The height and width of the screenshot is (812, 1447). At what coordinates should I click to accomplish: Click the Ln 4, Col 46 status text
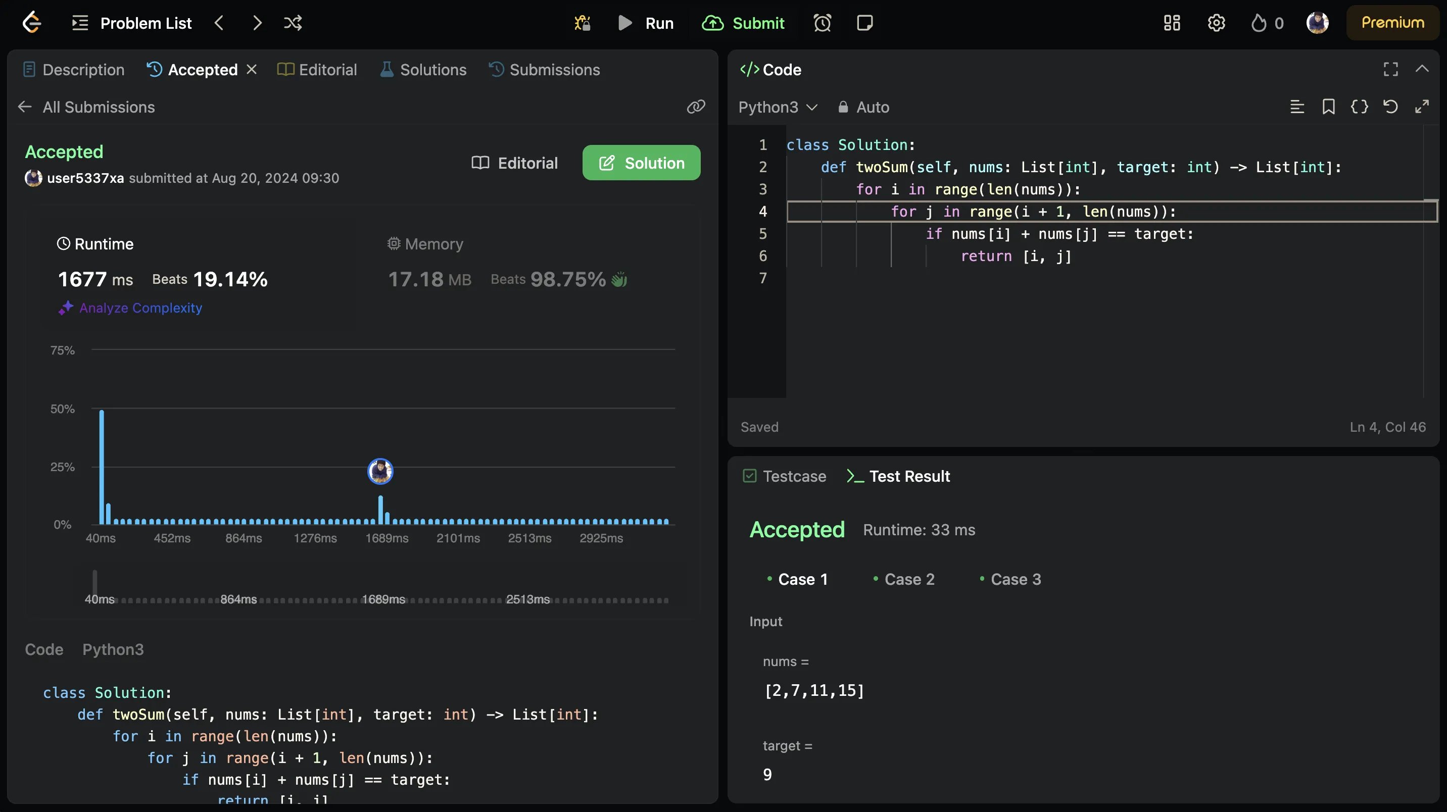click(1387, 427)
